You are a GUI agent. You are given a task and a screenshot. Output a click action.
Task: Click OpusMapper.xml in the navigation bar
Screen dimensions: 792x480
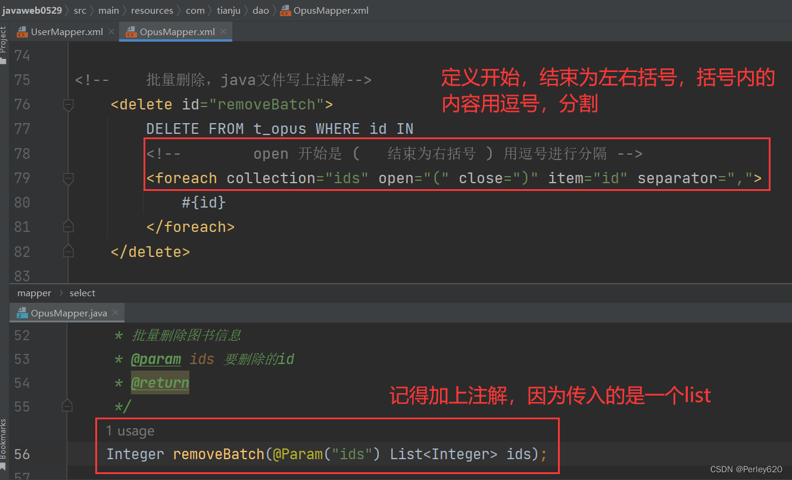(331, 10)
